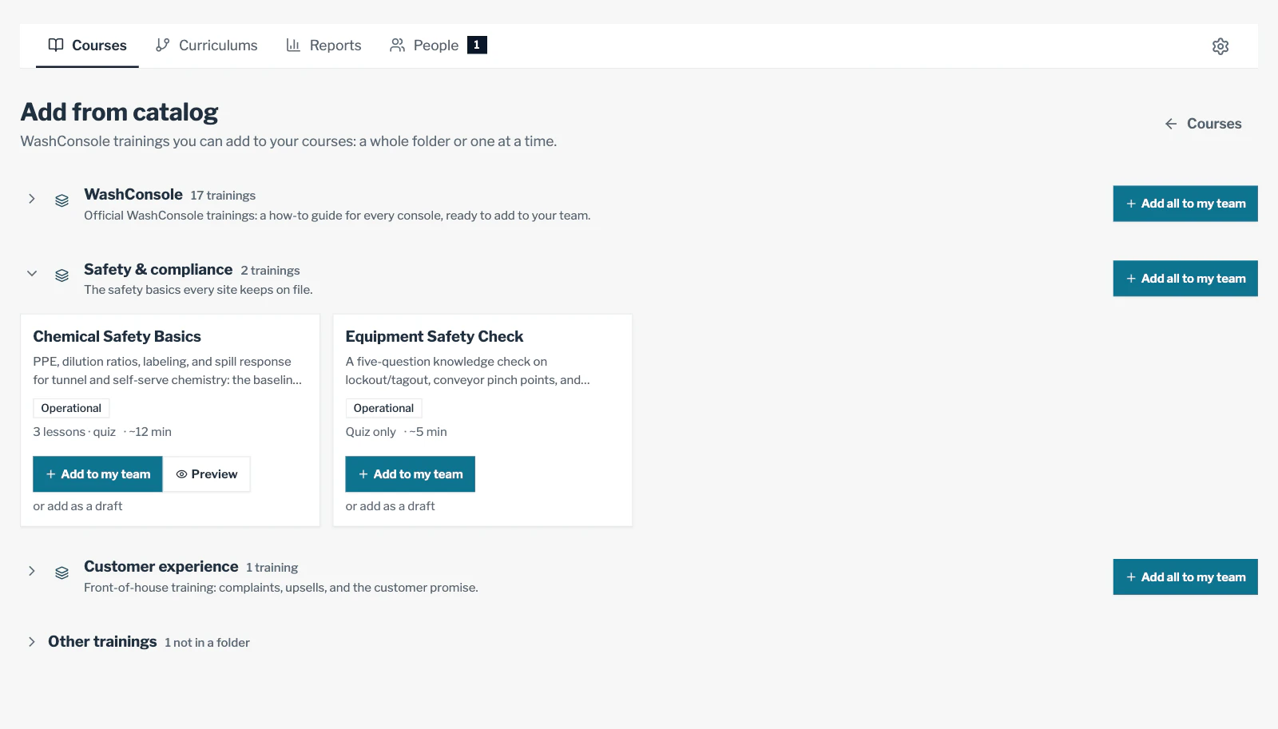This screenshot has width=1278, height=729.
Task: Click the Equipment Safety Check card title
Action: (435, 337)
